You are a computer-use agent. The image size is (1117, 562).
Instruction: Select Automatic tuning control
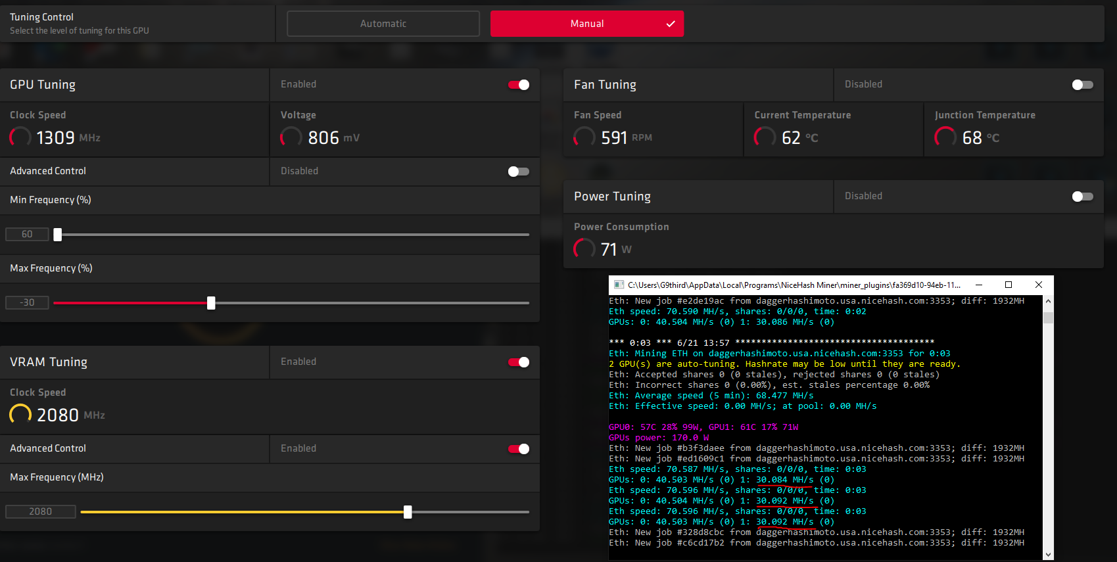[383, 24]
